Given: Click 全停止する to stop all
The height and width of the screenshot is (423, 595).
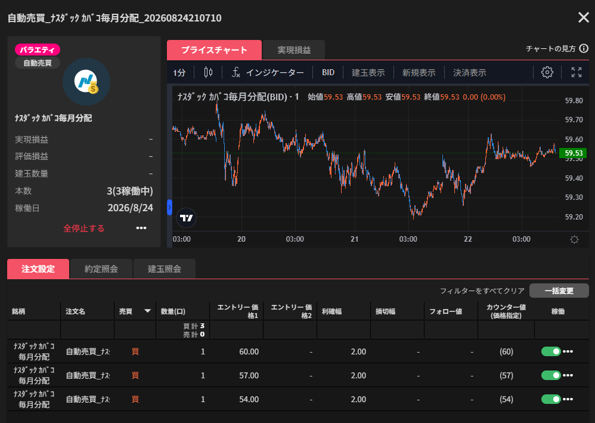Looking at the screenshot, I should point(83,229).
